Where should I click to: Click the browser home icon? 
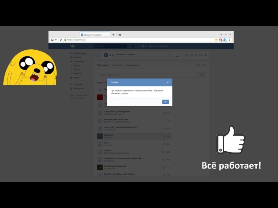[x=52, y=40]
